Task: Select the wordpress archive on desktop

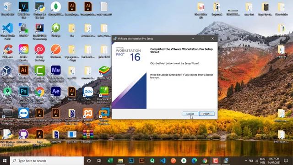Action: 88,137
